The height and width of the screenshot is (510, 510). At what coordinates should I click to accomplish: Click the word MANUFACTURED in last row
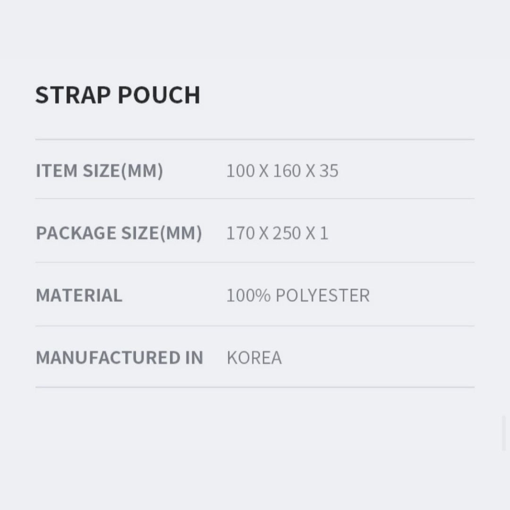(x=108, y=357)
